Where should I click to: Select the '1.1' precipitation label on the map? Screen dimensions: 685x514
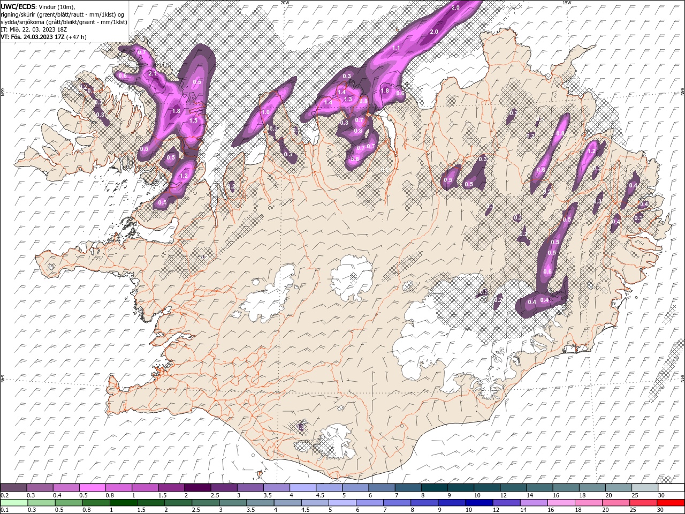397,48
